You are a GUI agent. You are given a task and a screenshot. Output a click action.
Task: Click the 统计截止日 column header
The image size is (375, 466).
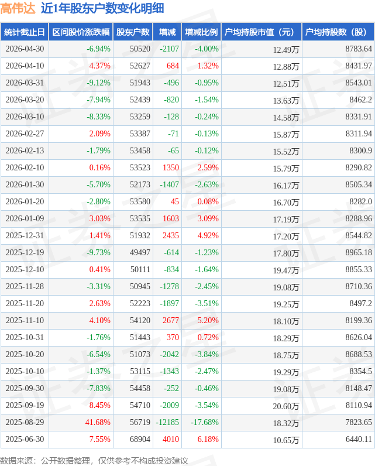point(25,32)
